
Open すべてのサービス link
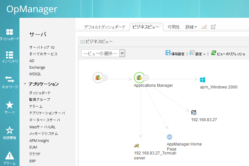click(x=43, y=54)
